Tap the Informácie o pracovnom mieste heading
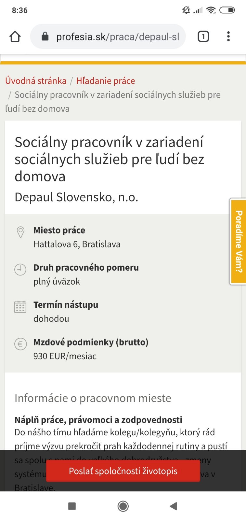 point(93,398)
